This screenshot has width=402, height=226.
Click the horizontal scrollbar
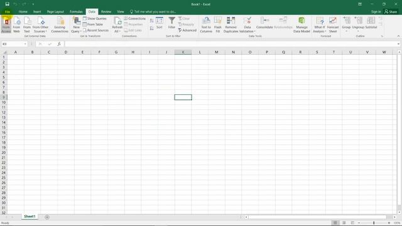pos(317,217)
